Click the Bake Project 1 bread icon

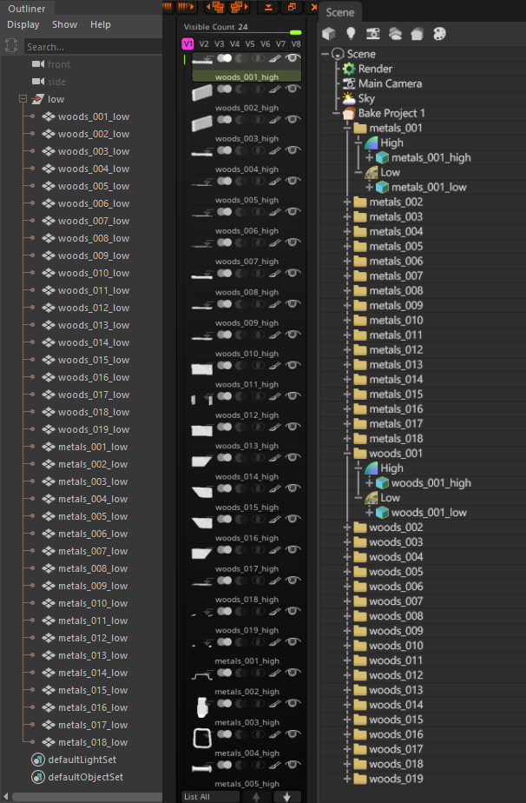point(349,113)
